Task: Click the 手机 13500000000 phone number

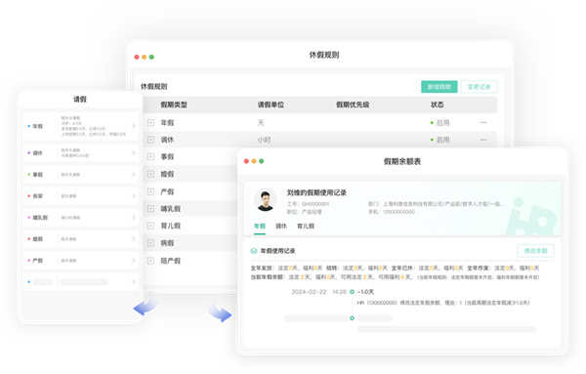Action: tap(392, 212)
